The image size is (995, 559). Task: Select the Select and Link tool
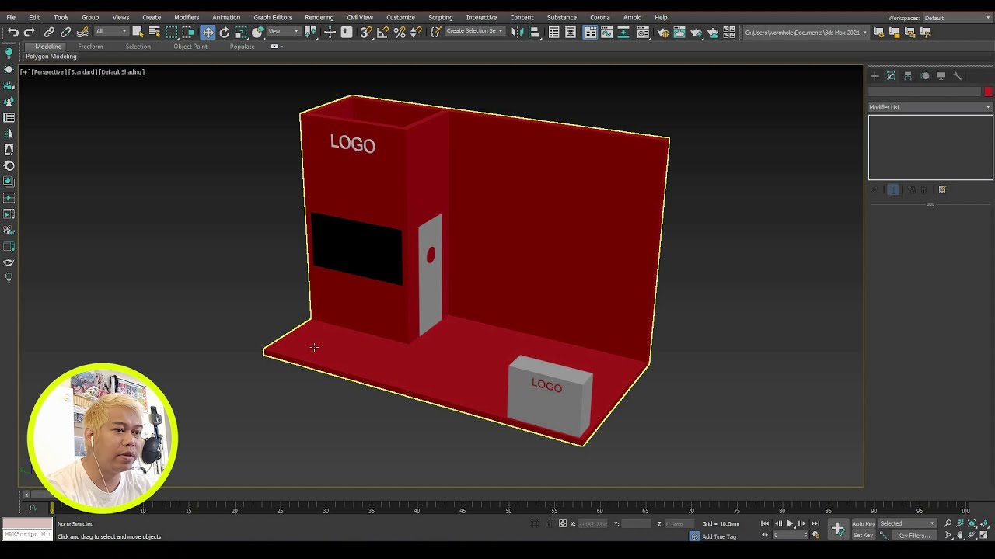48,32
